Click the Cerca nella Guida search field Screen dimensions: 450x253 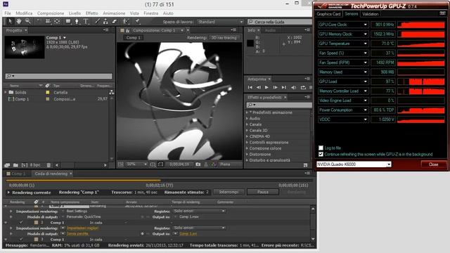280,22
